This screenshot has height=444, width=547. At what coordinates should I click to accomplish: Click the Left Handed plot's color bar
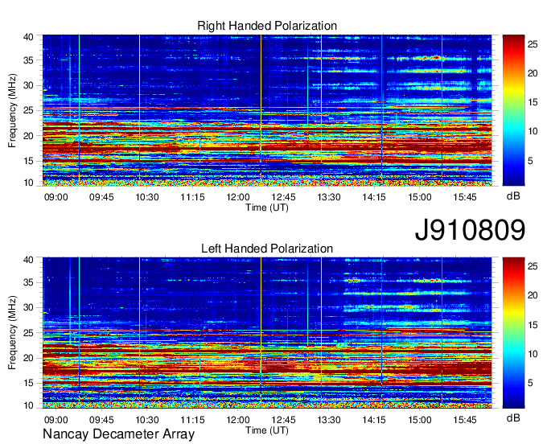click(513, 333)
